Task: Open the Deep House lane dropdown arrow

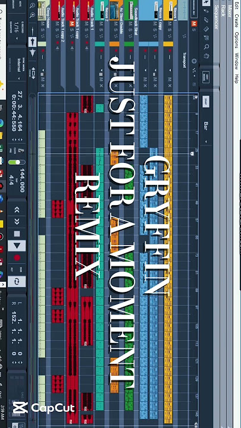Action: tap(42, 70)
